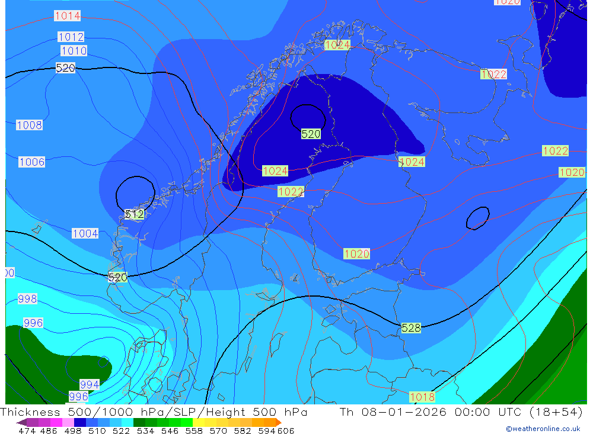This screenshot has height=434, width=593.
Task: Pick the cyan legend swatch
Action: coord(127,422)
